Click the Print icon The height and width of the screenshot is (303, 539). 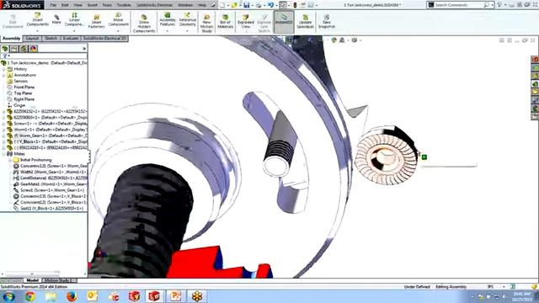[259, 5]
